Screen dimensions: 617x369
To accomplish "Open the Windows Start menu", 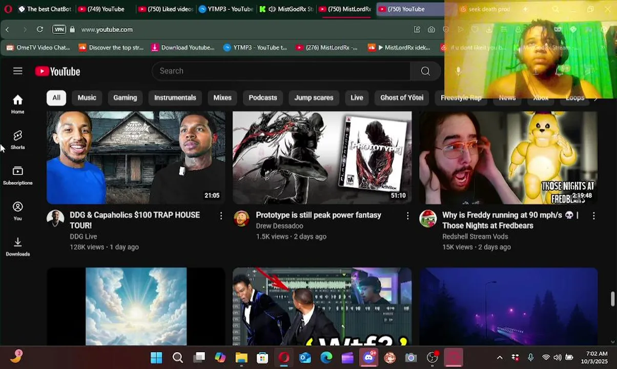I will 156,358.
